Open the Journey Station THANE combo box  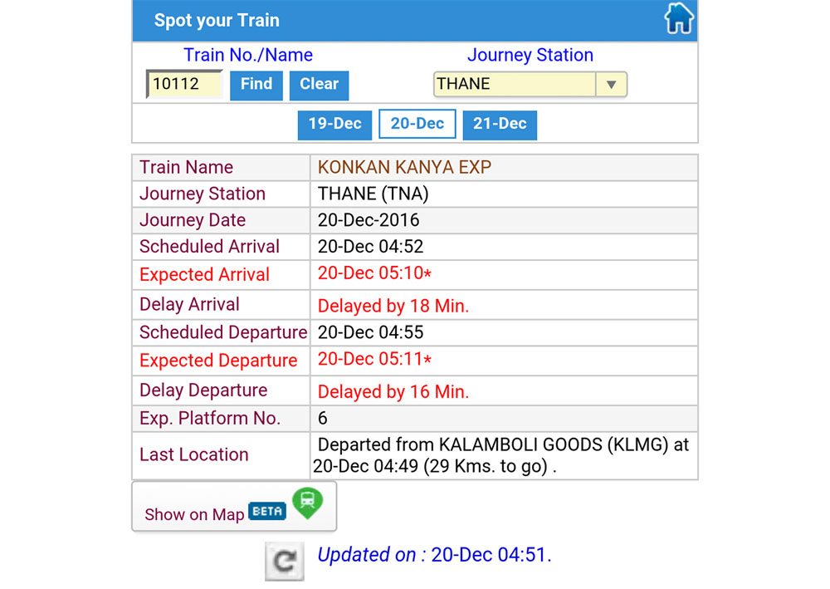click(515, 84)
